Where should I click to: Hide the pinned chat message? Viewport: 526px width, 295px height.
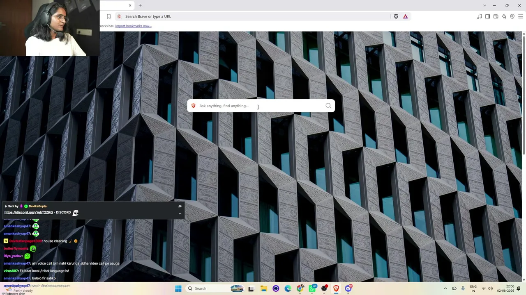click(x=180, y=206)
